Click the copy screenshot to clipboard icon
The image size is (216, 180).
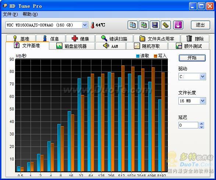144,25
